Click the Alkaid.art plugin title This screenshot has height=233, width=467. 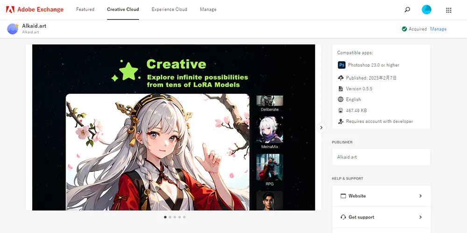click(34, 26)
